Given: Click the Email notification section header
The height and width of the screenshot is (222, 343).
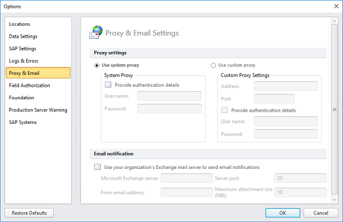Looking at the screenshot, I should click(x=208, y=154).
